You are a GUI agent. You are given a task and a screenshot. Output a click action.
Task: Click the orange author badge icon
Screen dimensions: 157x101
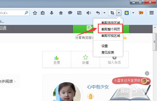coord(90,96)
